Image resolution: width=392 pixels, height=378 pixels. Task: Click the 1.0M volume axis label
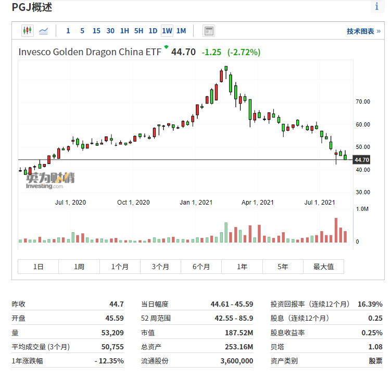coord(362,209)
